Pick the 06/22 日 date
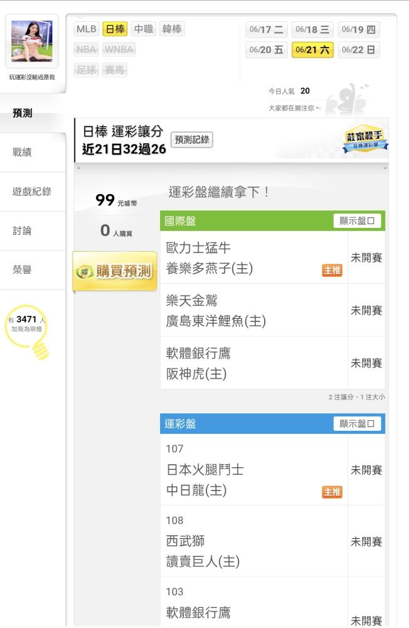Screen dimensions: 409x628 coord(359,50)
